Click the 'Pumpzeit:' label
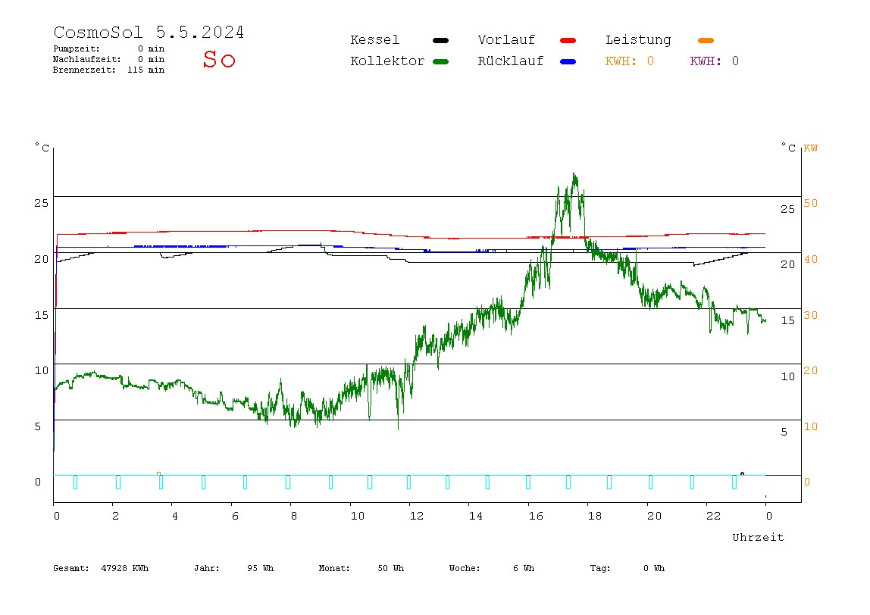 (77, 48)
